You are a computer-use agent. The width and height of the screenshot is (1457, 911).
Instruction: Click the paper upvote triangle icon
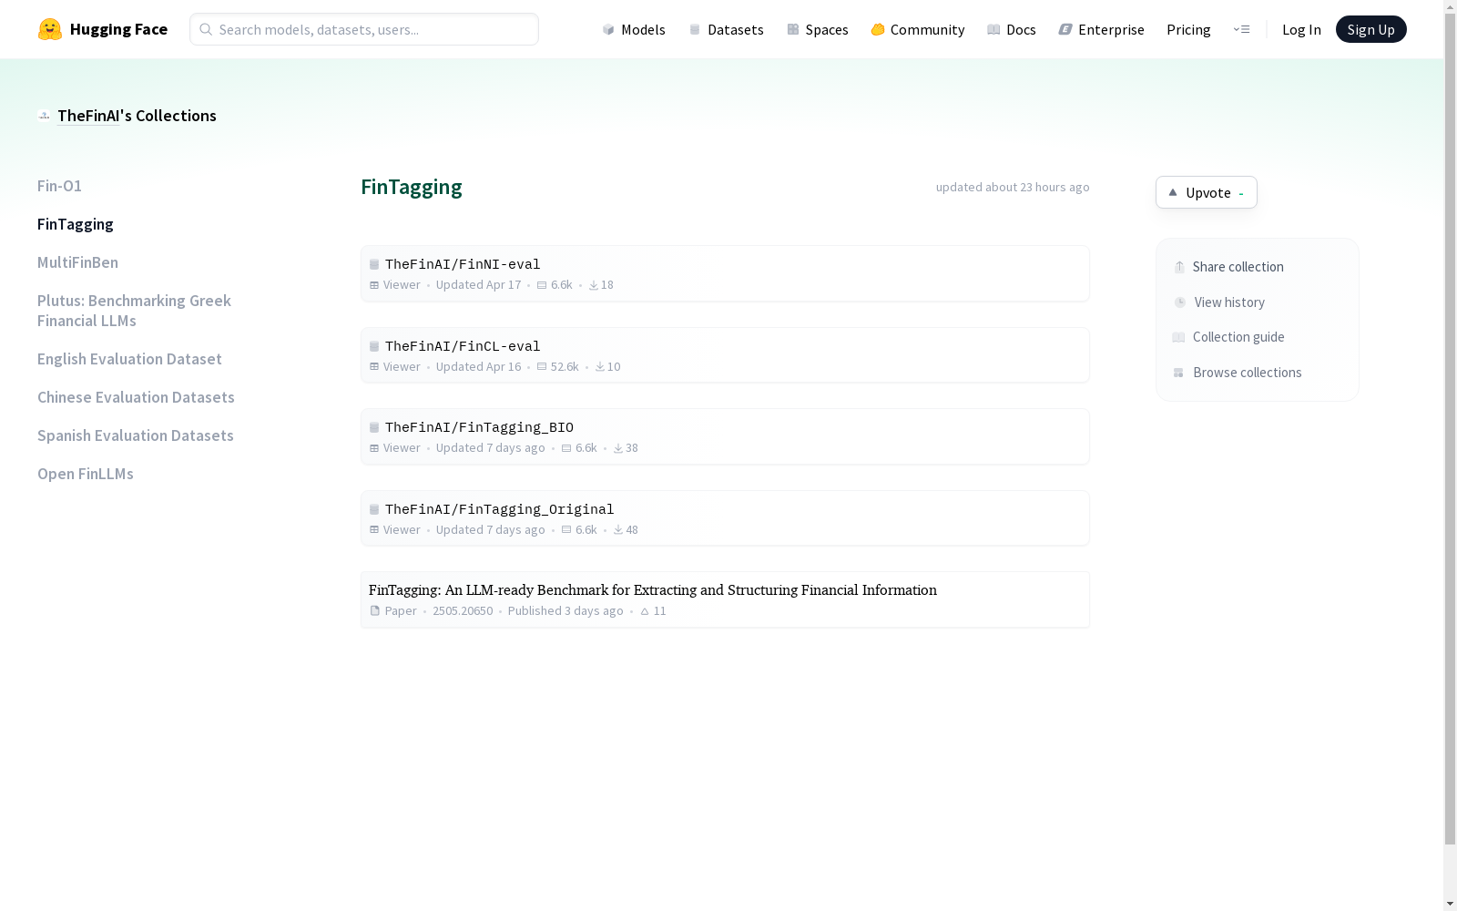pyautogui.click(x=645, y=611)
